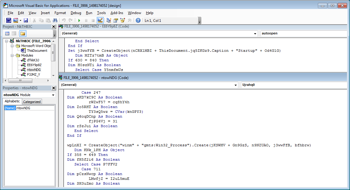Click the Project pane toolbar overflow arrow
The image size is (350, 190).
point(55,34)
